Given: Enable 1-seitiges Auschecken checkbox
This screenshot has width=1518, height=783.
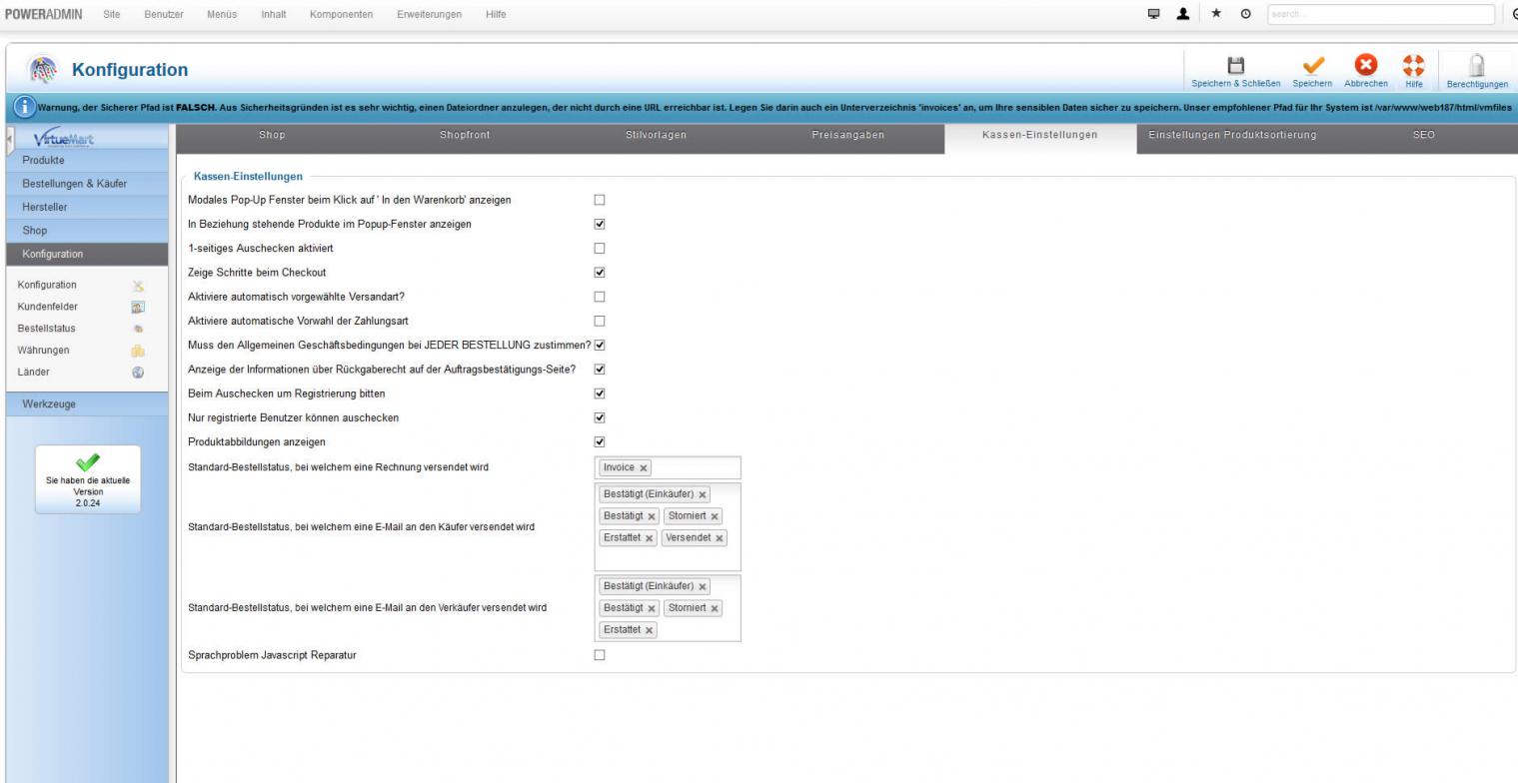Looking at the screenshot, I should pyautogui.click(x=600, y=249).
